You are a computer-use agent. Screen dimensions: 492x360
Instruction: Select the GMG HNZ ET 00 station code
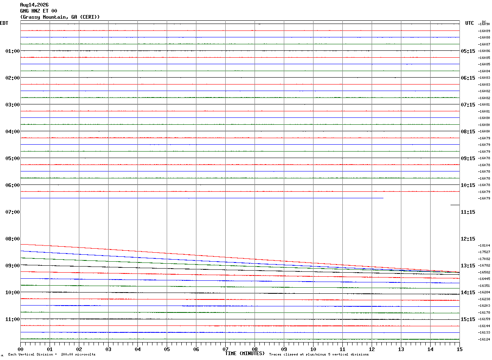tap(39, 11)
